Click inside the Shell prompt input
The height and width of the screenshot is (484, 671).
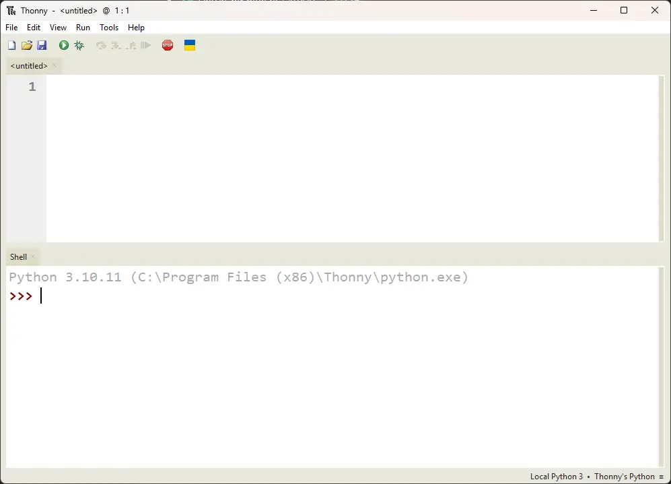pos(269,296)
